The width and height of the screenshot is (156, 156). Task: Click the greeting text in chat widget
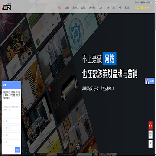tap(11, 95)
